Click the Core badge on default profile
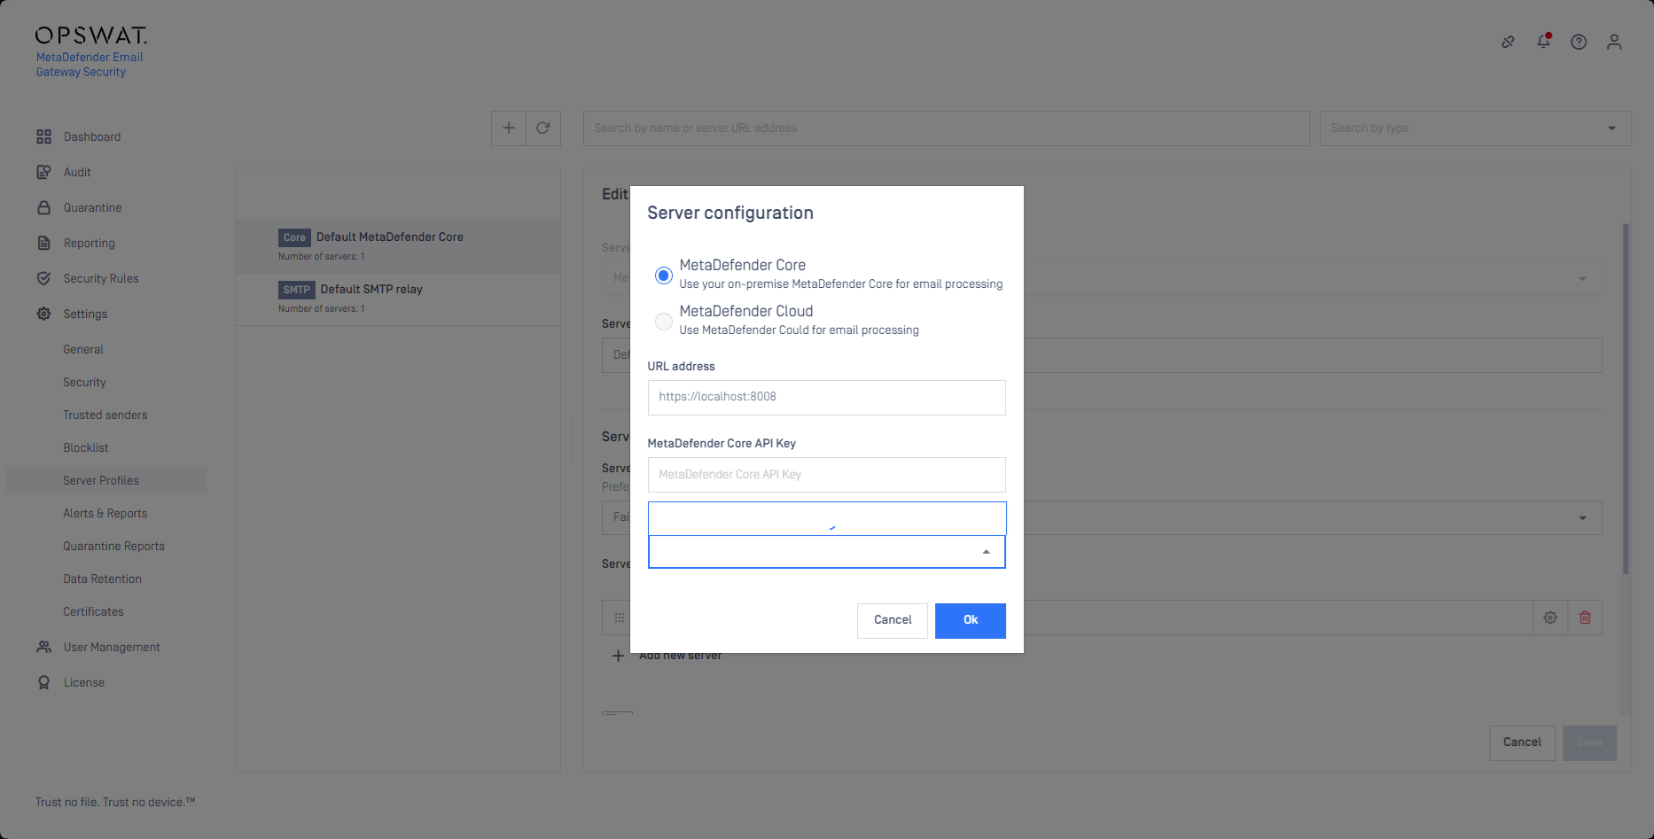Screen dimensions: 1654x839 click(x=294, y=237)
